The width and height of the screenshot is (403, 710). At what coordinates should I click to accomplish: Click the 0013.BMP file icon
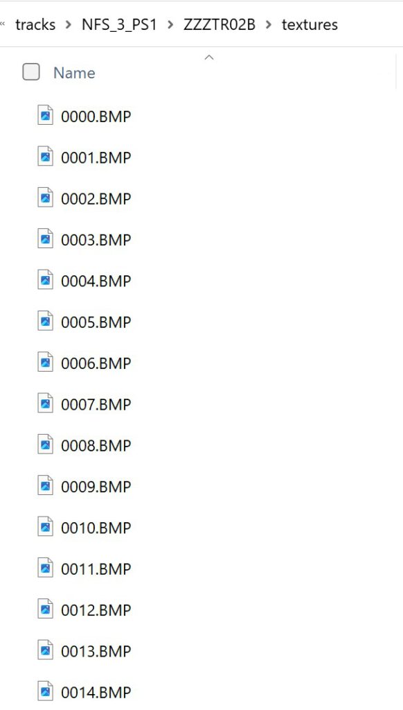[45, 650]
